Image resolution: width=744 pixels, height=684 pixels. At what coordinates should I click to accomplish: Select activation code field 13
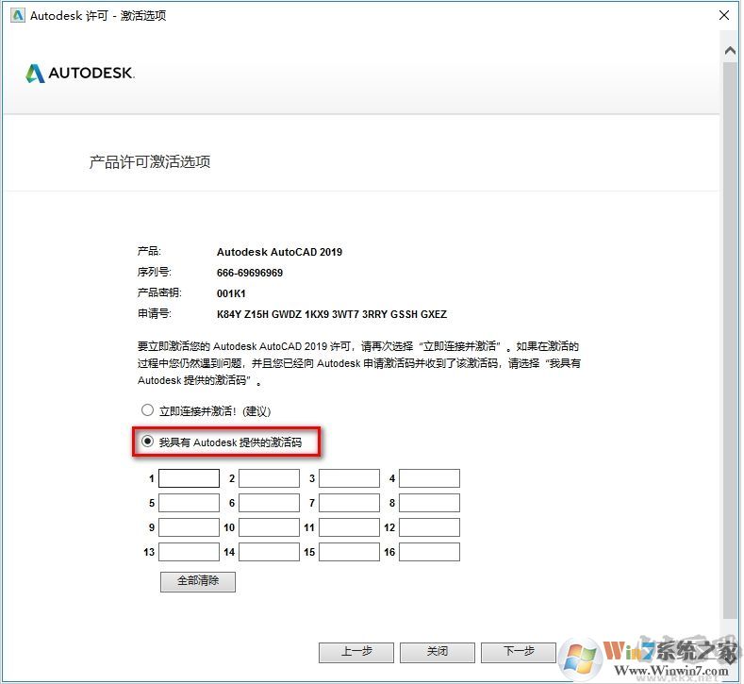[189, 552]
